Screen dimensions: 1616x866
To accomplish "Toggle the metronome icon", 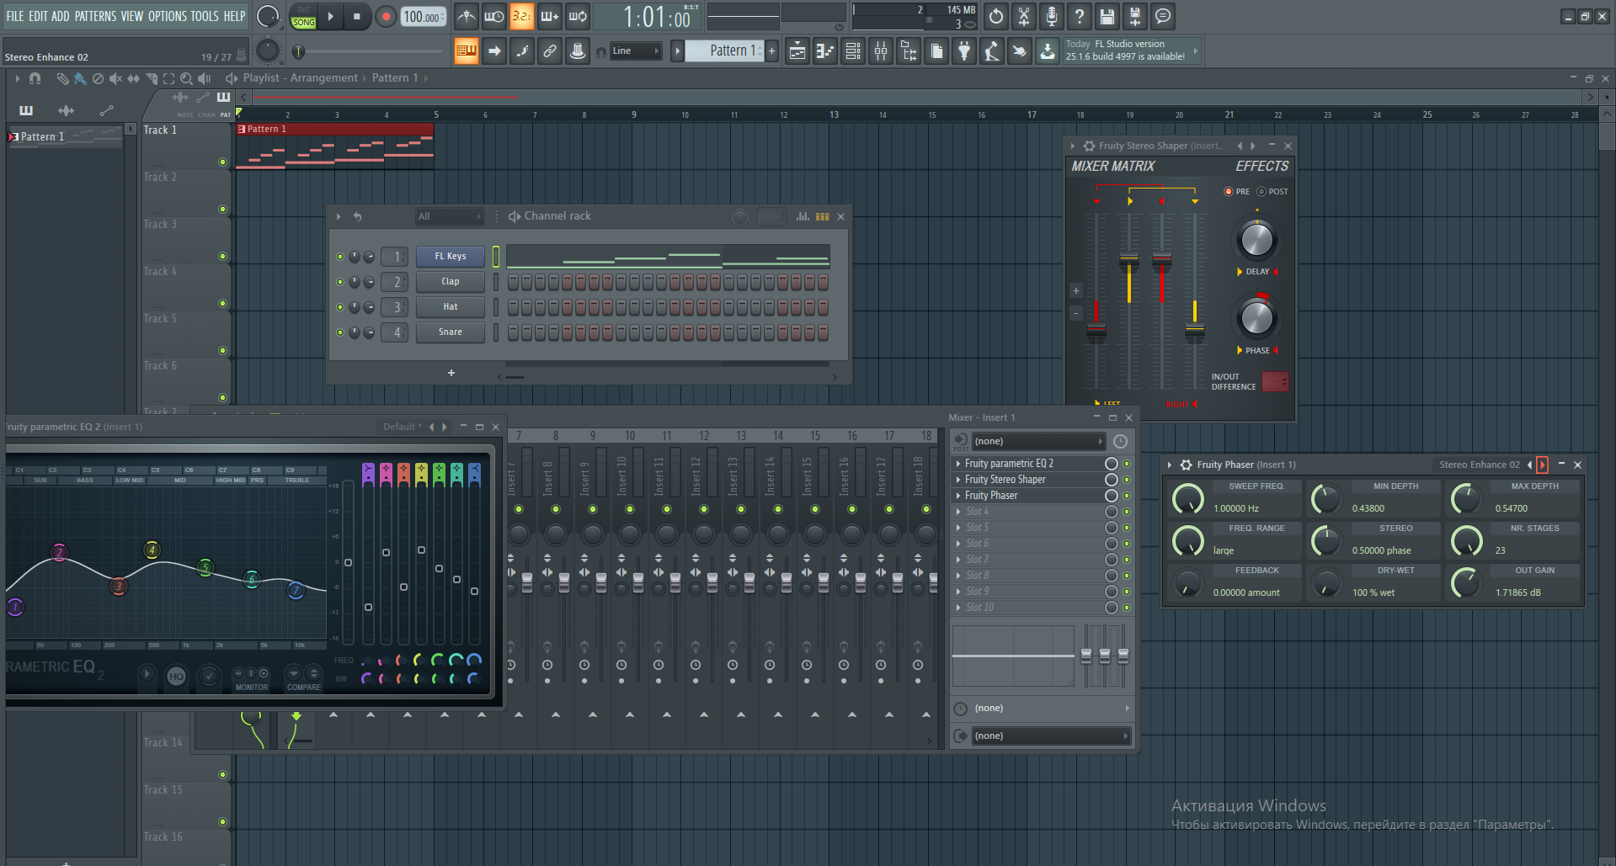I will [x=466, y=16].
